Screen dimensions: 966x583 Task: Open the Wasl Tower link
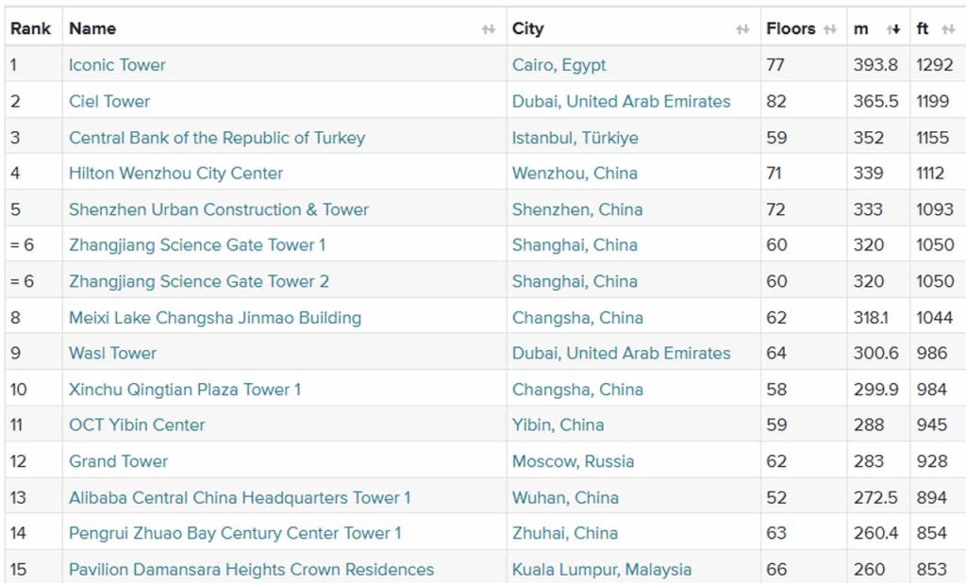113,353
